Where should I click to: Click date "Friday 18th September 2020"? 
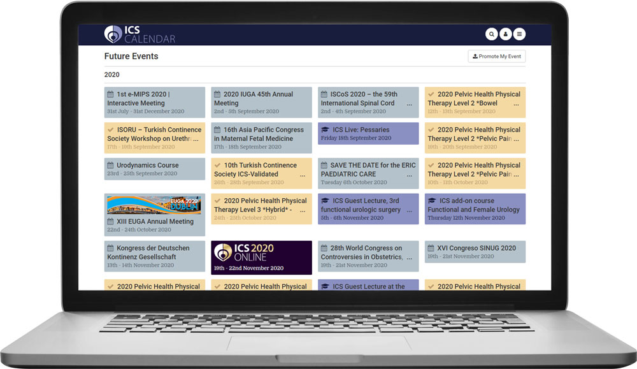click(356, 138)
